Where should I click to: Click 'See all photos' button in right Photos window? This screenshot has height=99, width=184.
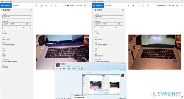click(x=98, y=5)
